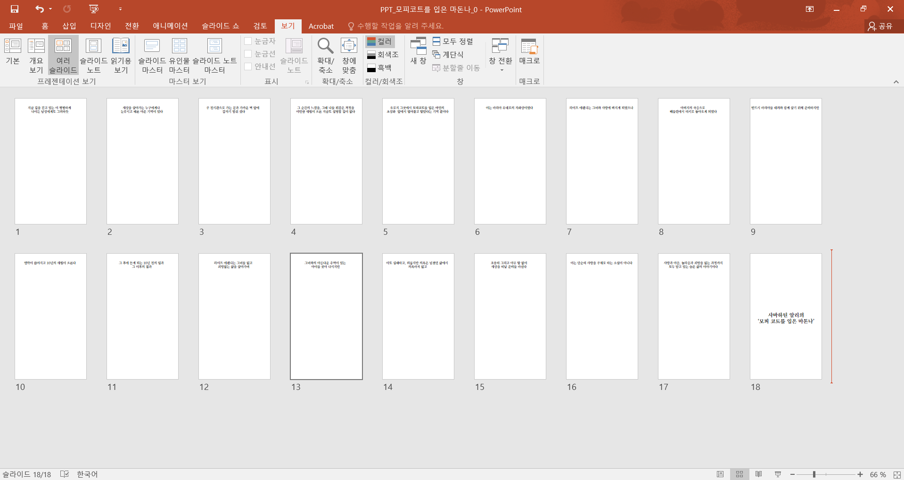The width and height of the screenshot is (904, 480).
Task: Start slideshow from beginning quick access icon
Action: click(94, 9)
